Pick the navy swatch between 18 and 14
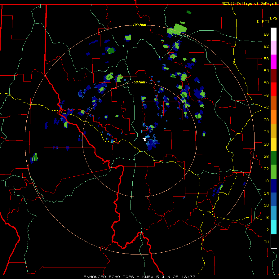This screenshot has height=279, width=279. point(274,186)
